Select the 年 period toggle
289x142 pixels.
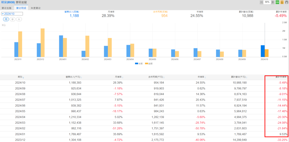pos(19,19)
